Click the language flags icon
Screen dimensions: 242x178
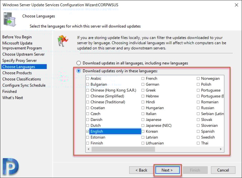(x=63, y=41)
